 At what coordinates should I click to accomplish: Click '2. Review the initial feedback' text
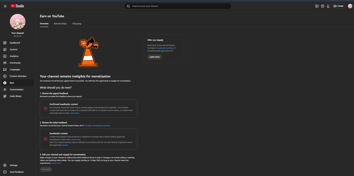[53, 122]
